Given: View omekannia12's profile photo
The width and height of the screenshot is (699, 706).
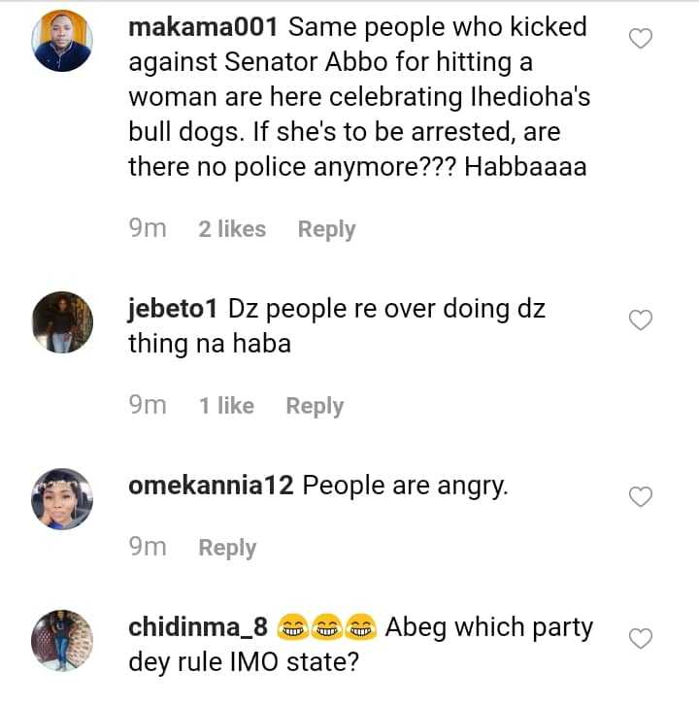Looking at the screenshot, I should (x=62, y=499).
